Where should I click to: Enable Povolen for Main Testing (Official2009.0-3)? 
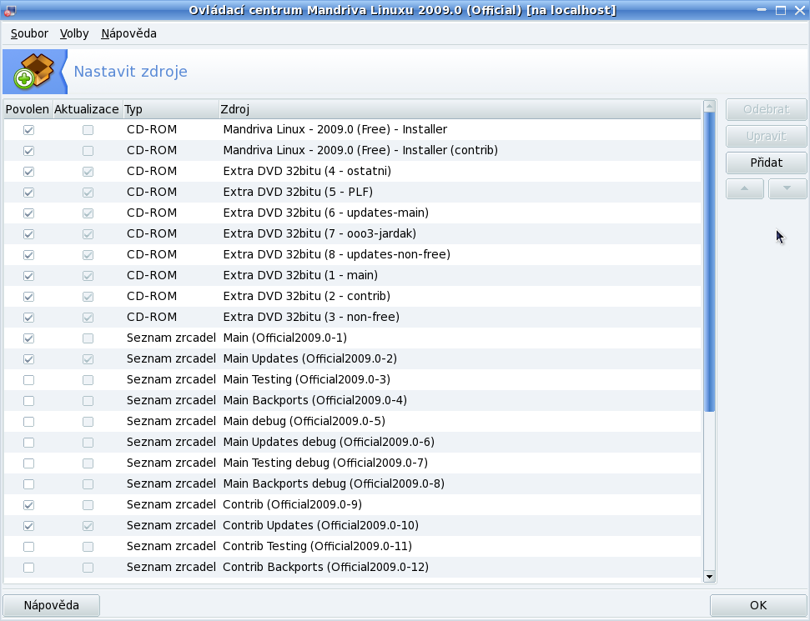tap(29, 380)
